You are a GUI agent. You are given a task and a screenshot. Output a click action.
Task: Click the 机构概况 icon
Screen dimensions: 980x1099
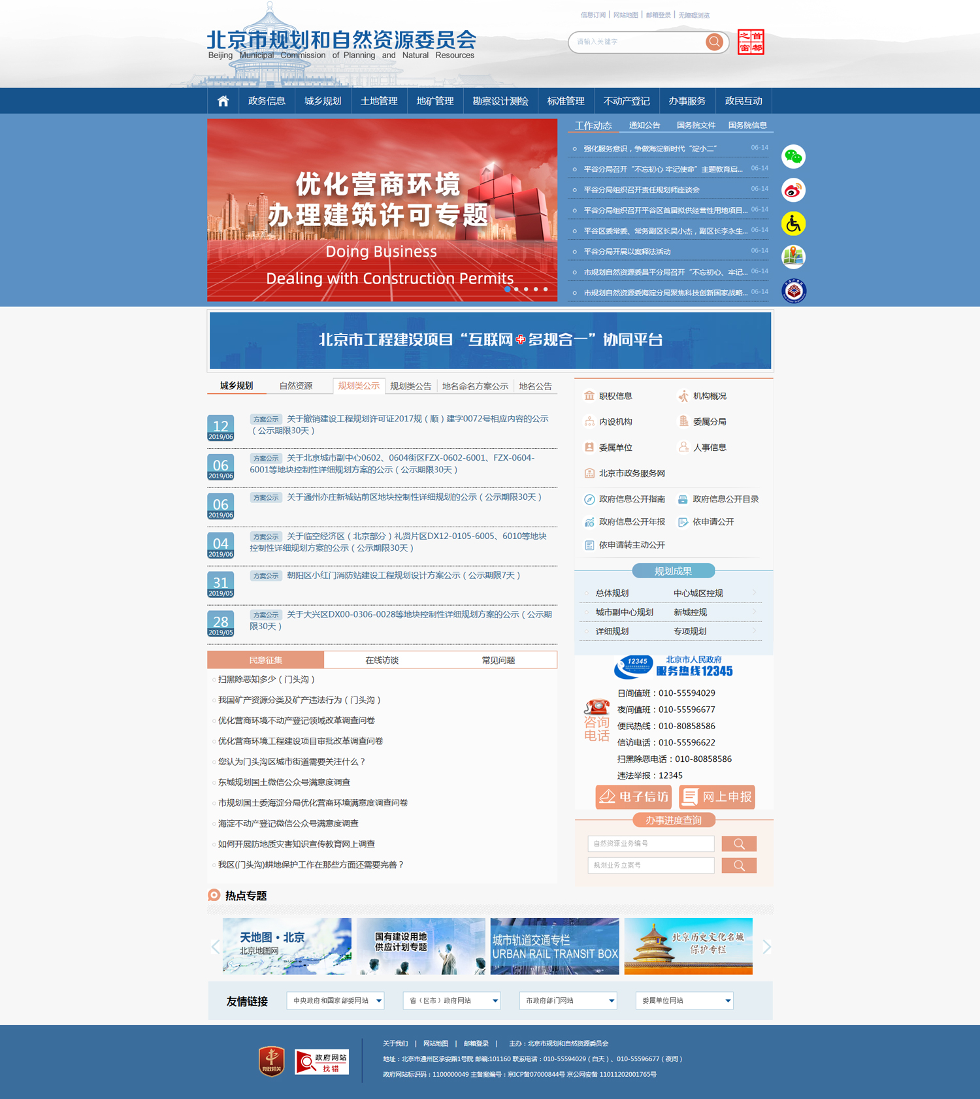[x=683, y=396]
